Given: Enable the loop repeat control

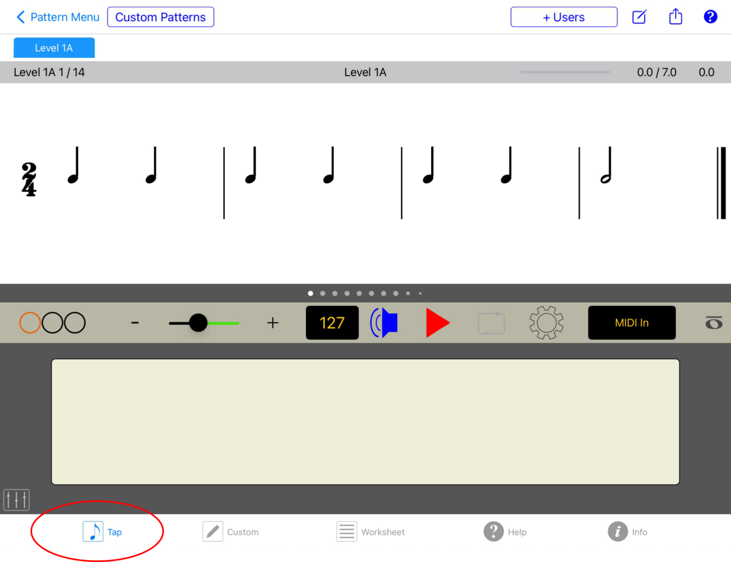Looking at the screenshot, I should pos(491,323).
